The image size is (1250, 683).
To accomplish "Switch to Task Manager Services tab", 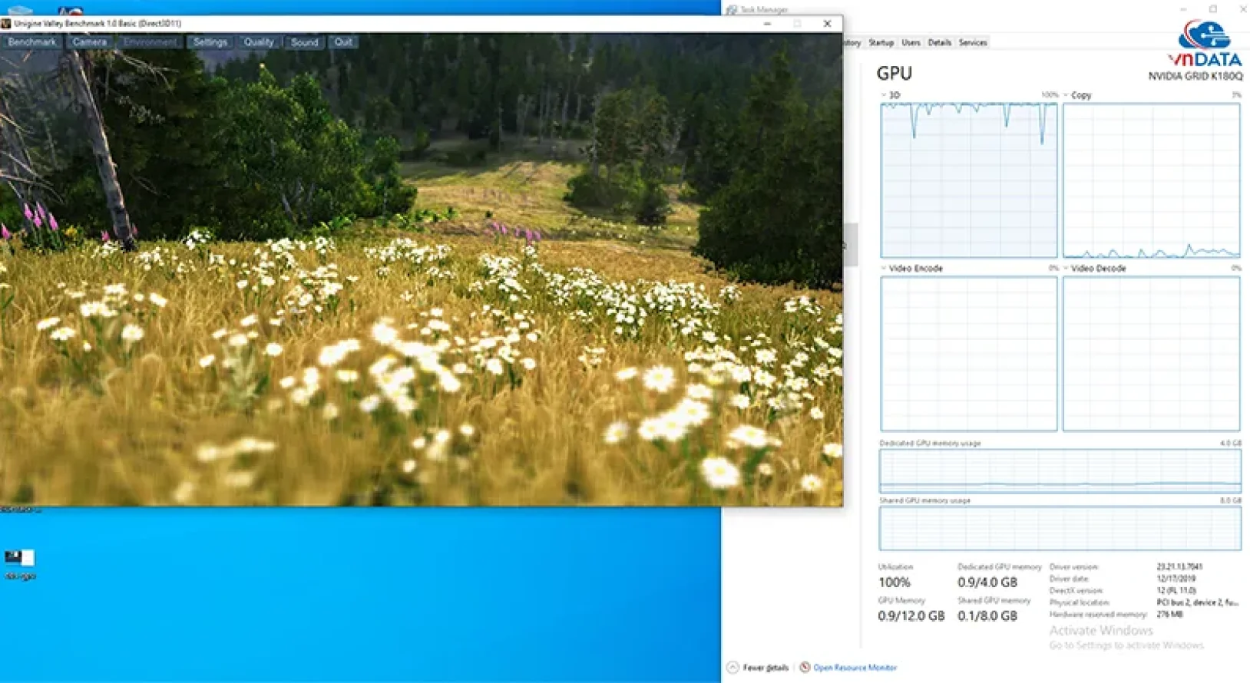I will (x=973, y=43).
